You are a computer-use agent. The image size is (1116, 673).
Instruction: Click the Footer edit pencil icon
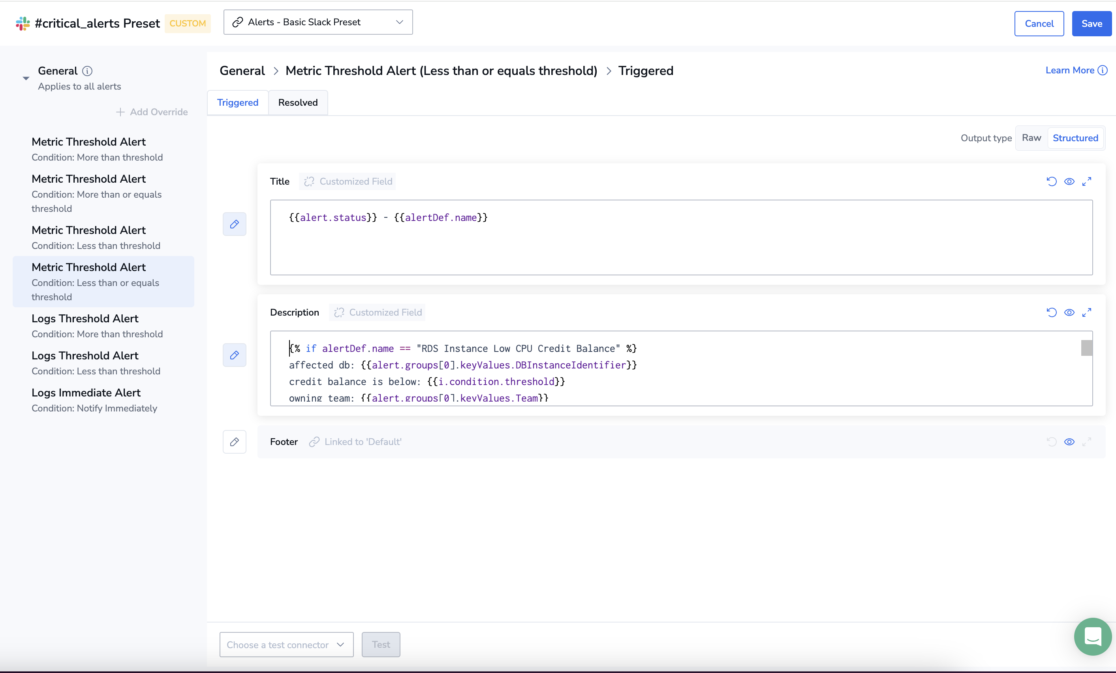point(234,442)
